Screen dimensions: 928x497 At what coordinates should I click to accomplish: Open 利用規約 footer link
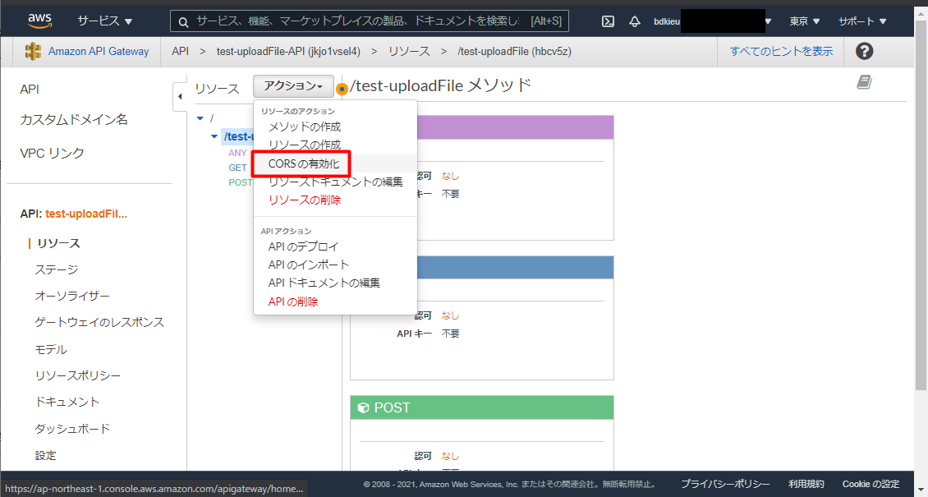point(806,484)
